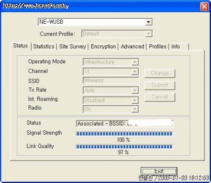Click the Int. Roaming label
The width and height of the screenshot is (211, 183).
pyautogui.click(x=43, y=99)
